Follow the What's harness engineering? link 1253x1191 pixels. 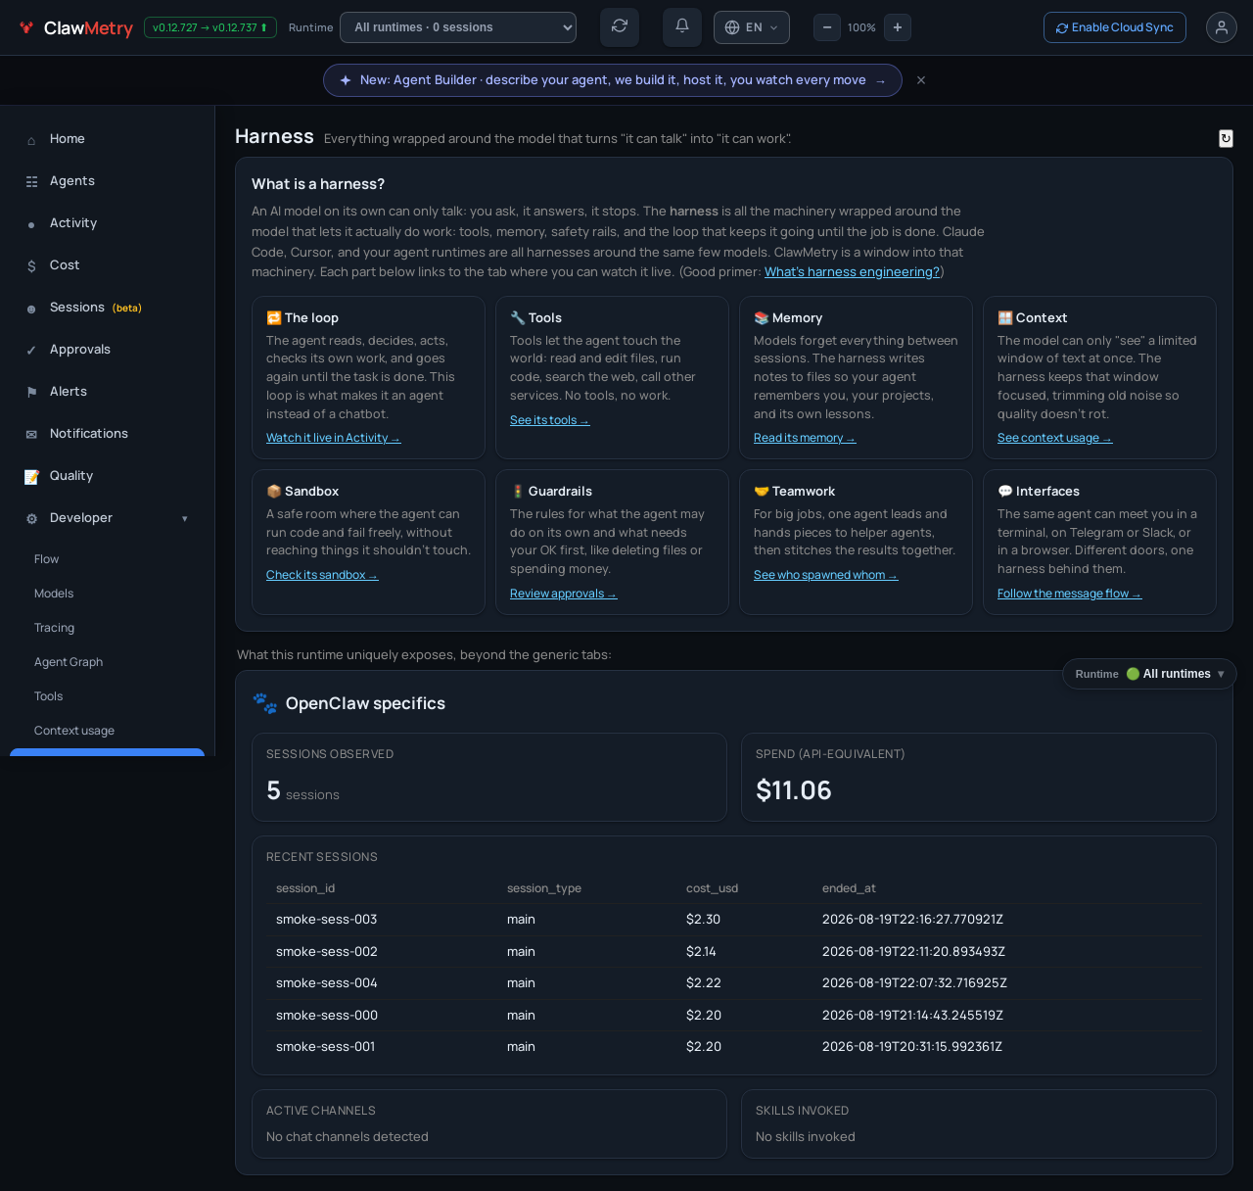pos(852,272)
